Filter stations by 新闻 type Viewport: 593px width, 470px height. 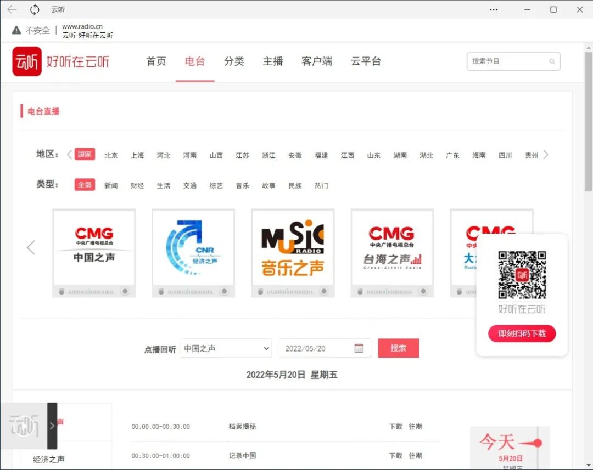[x=111, y=185]
